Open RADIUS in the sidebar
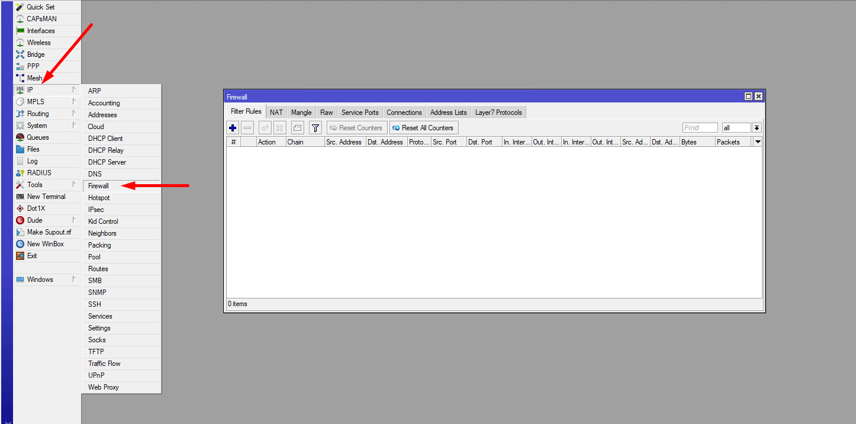 point(47,173)
